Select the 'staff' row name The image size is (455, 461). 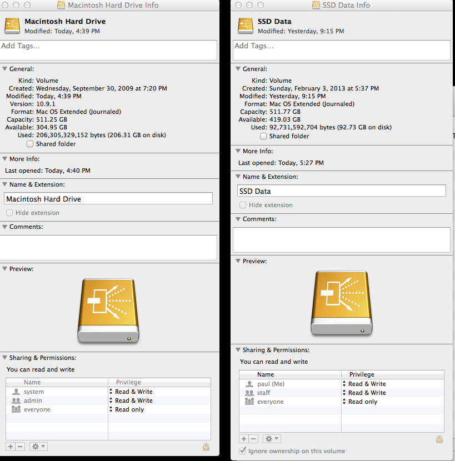[263, 393]
